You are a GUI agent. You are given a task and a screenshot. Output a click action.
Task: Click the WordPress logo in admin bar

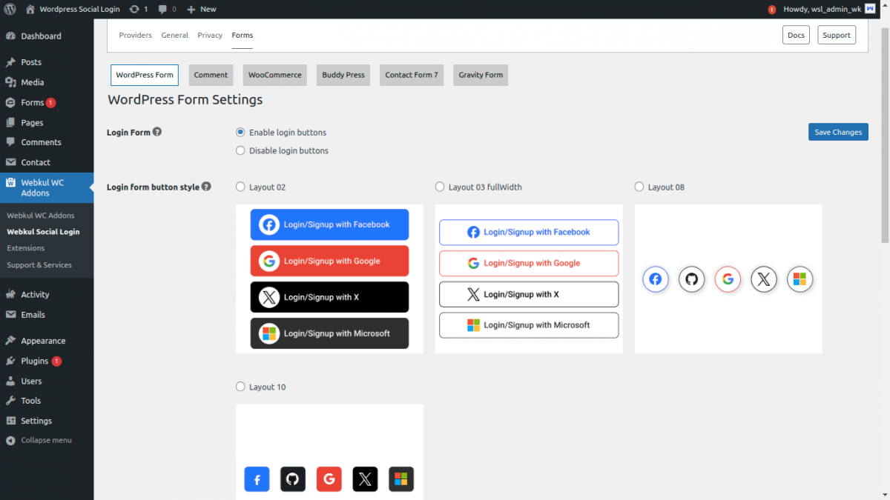tap(10, 9)
